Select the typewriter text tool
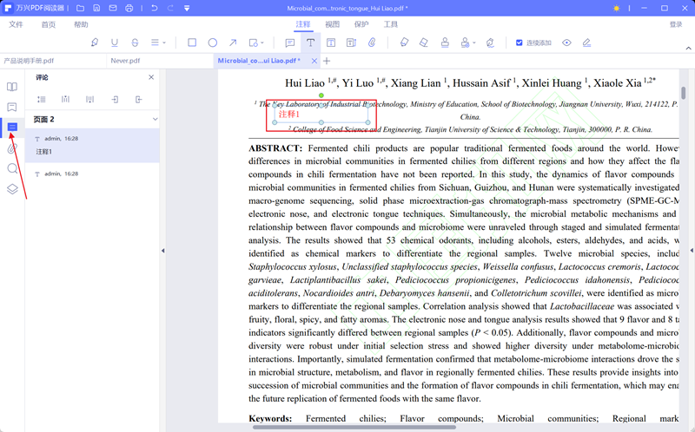 (310, 43)
